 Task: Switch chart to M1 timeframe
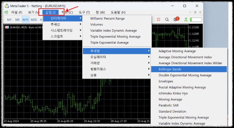coord(9,20)
